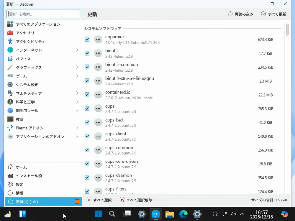Open the Windows-style start menu in taskbar
Image resolution: width=295 pixels, height=221 pixels.
click(x=98, y=214)
